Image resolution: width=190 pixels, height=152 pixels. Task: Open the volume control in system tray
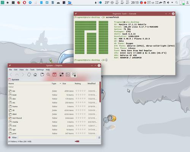[168, 3]
